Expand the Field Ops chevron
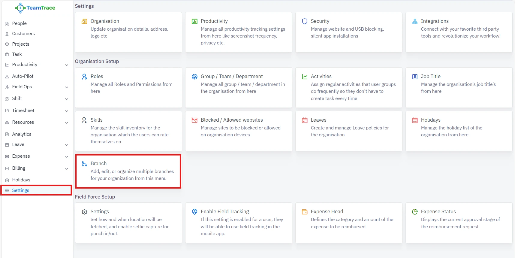Screen dimensions: 515x258 point(67,87)
